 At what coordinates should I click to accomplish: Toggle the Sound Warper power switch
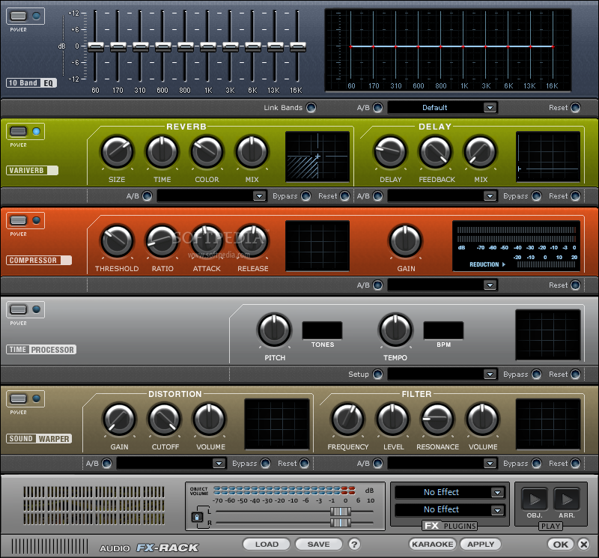click(x=18, y=398)
